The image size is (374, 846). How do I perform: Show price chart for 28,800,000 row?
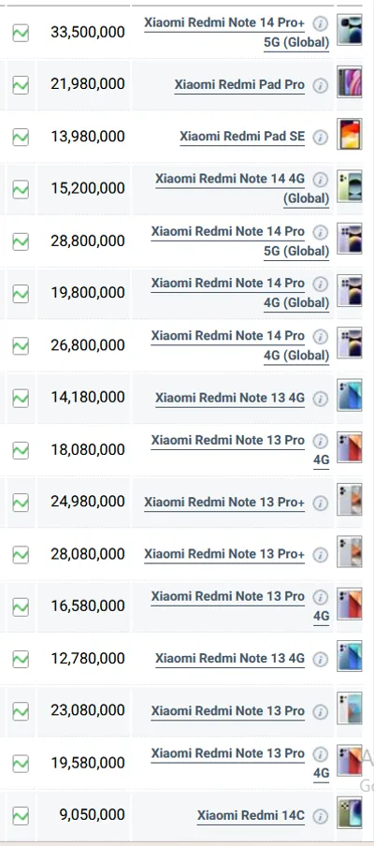(21, 241)
